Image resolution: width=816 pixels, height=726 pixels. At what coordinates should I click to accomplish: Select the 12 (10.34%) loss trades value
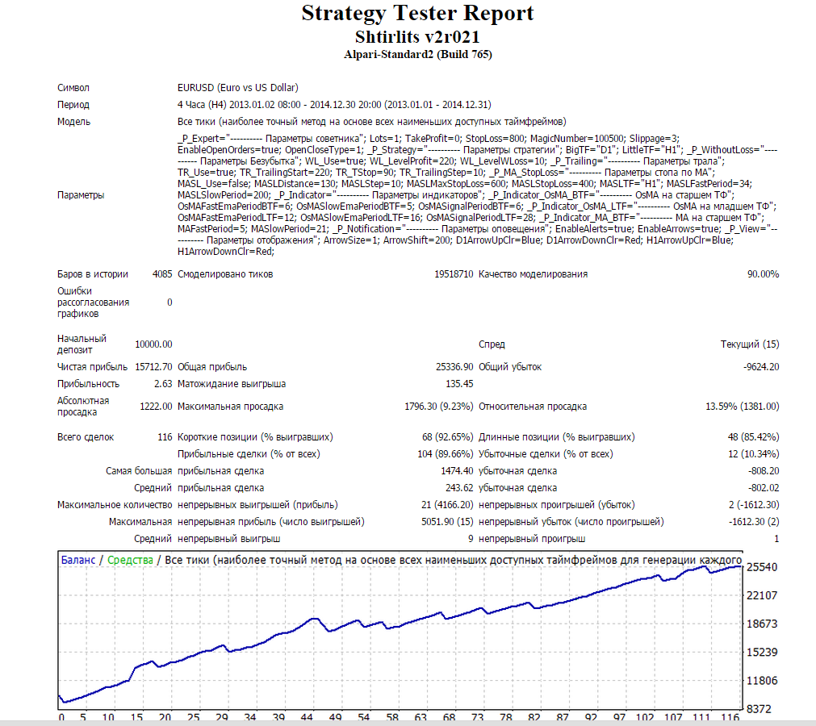click(x=753, y=454)
